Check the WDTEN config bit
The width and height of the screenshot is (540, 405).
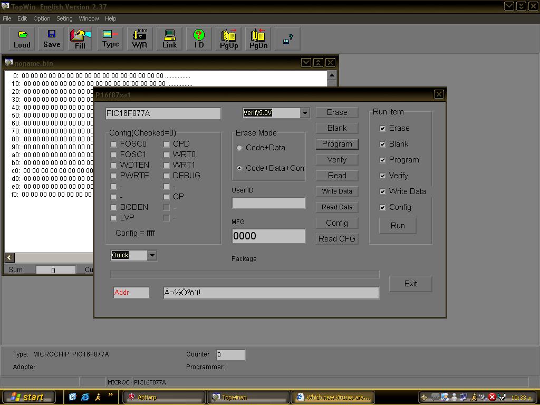pos(113,165)
